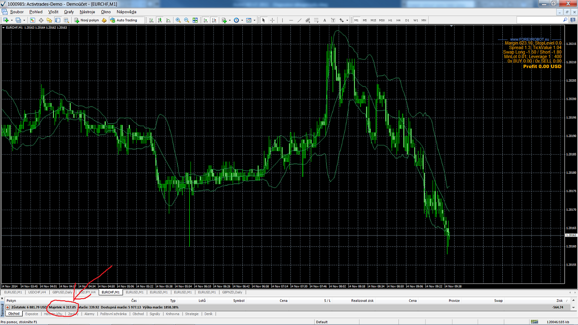Toggle the Data Window crosshair-circle icon
Image resolution: width=578 pixels, height=325 pixels.
click(41, 20)
